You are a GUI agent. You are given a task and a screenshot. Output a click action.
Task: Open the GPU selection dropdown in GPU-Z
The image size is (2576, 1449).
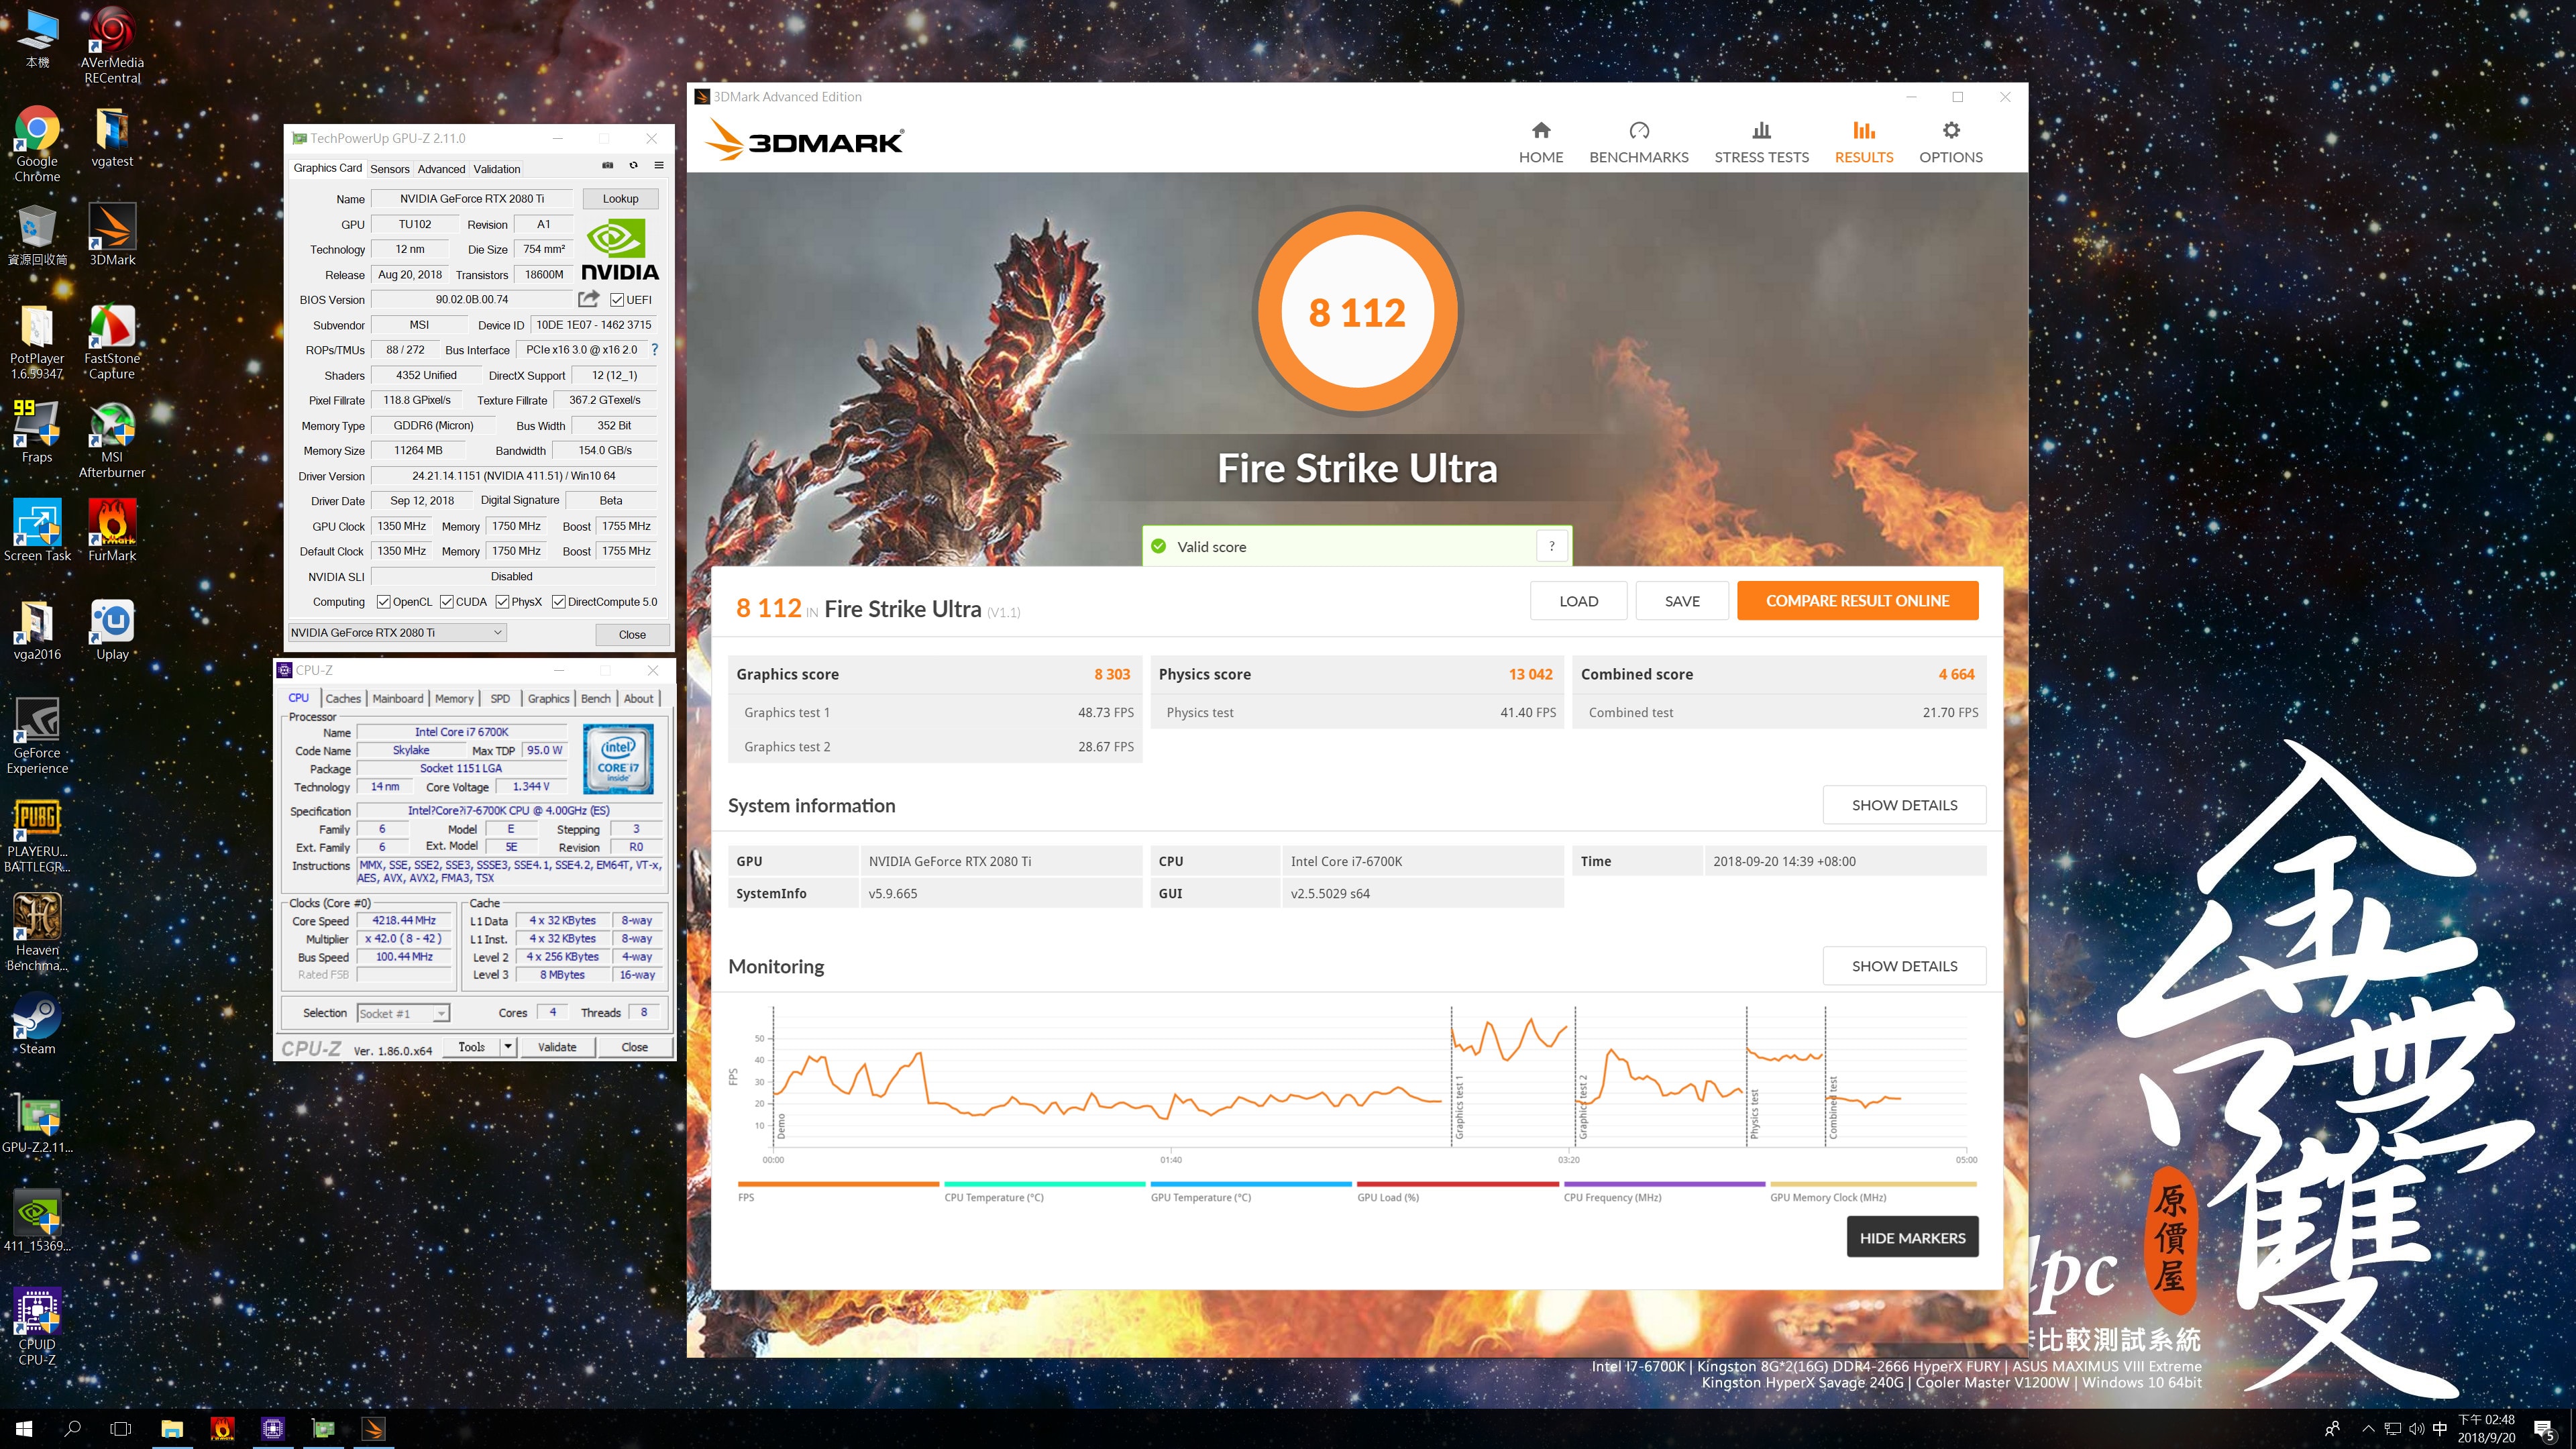[397, 633]
